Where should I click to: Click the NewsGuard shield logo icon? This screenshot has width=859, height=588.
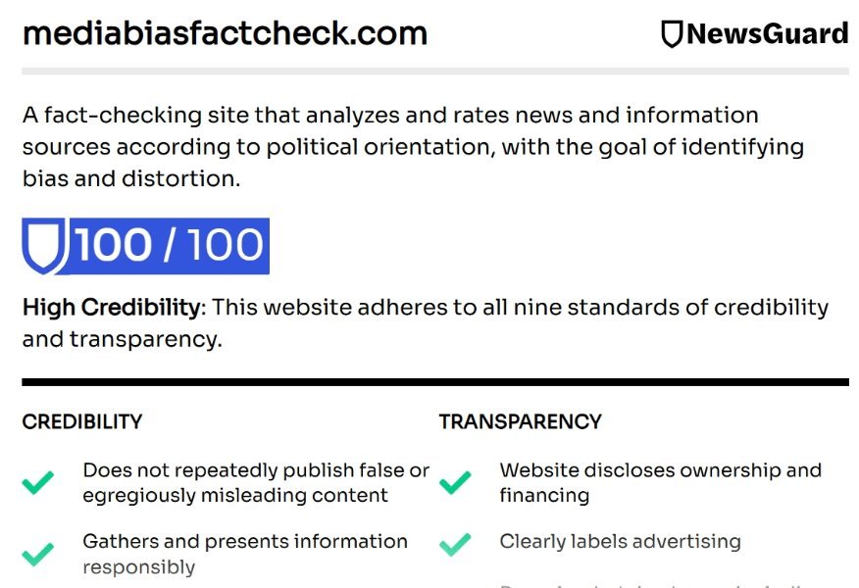[x=672, y=34]
